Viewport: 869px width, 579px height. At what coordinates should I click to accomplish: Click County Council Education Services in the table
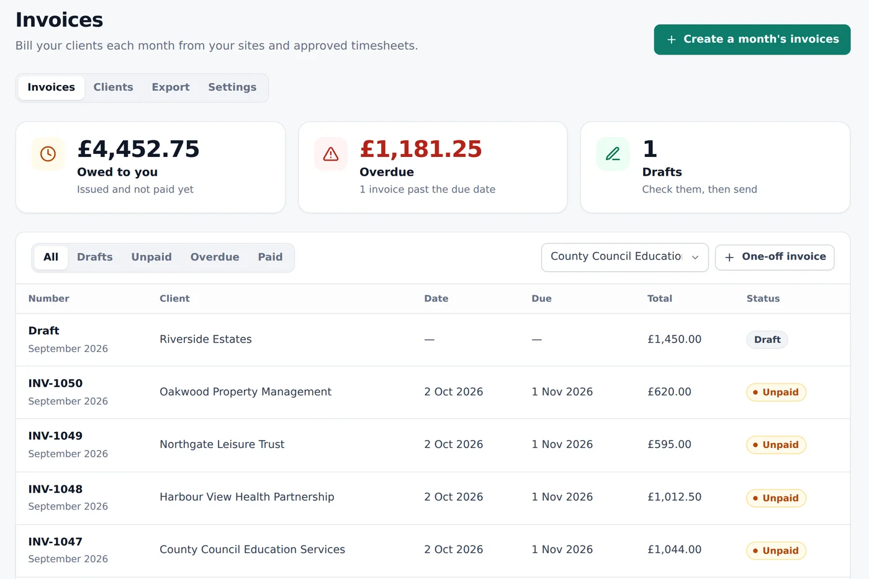(x=252, y=550)
